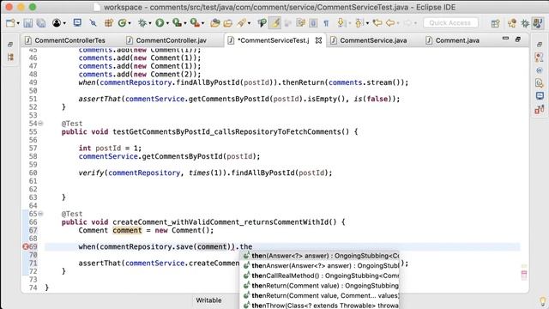Click the Save All toolbar icon
The height and width of the screenshot is (309, 549).
(41, 23)
